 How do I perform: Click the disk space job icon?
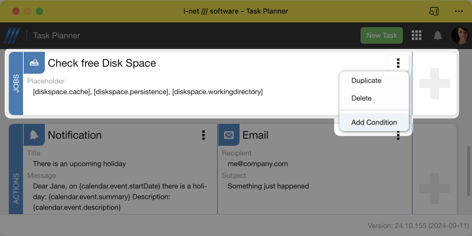point(34,63)
